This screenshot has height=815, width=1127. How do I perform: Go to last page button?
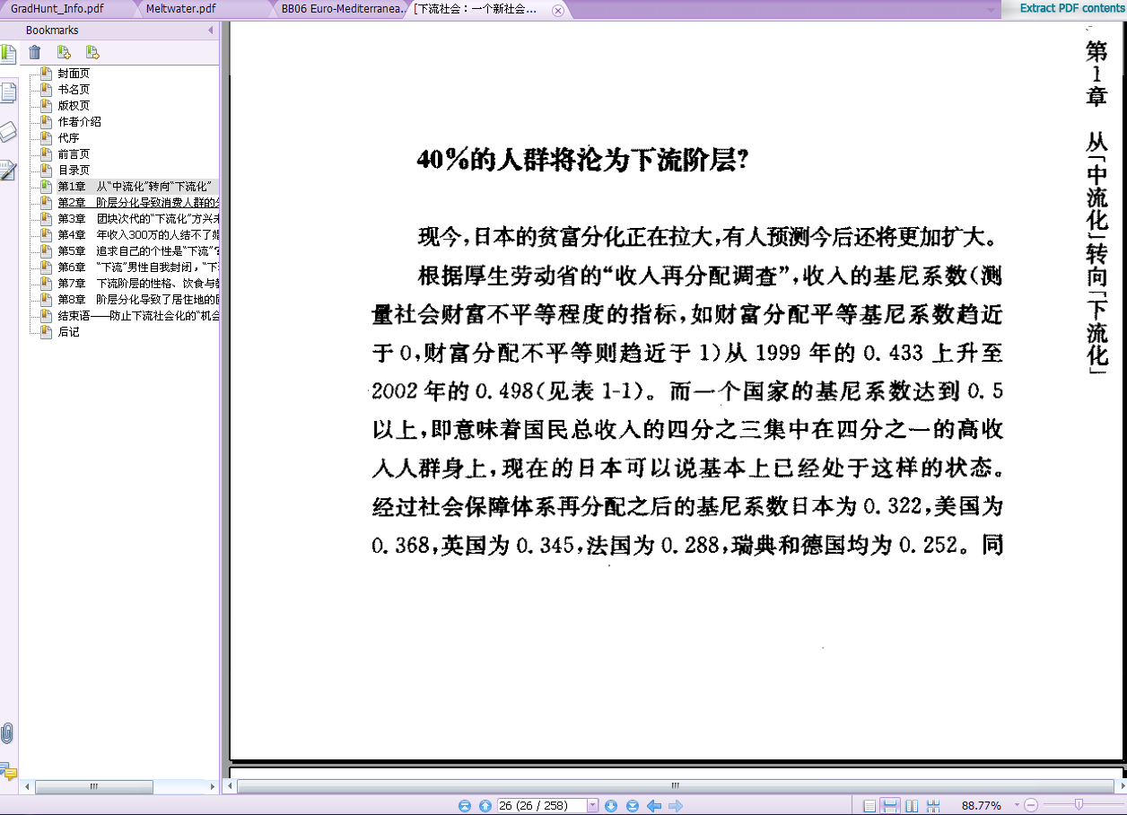[x=633, y=806]
